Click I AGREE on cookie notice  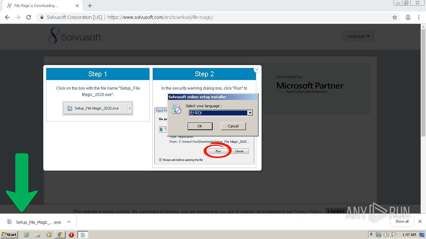(336, 211)
